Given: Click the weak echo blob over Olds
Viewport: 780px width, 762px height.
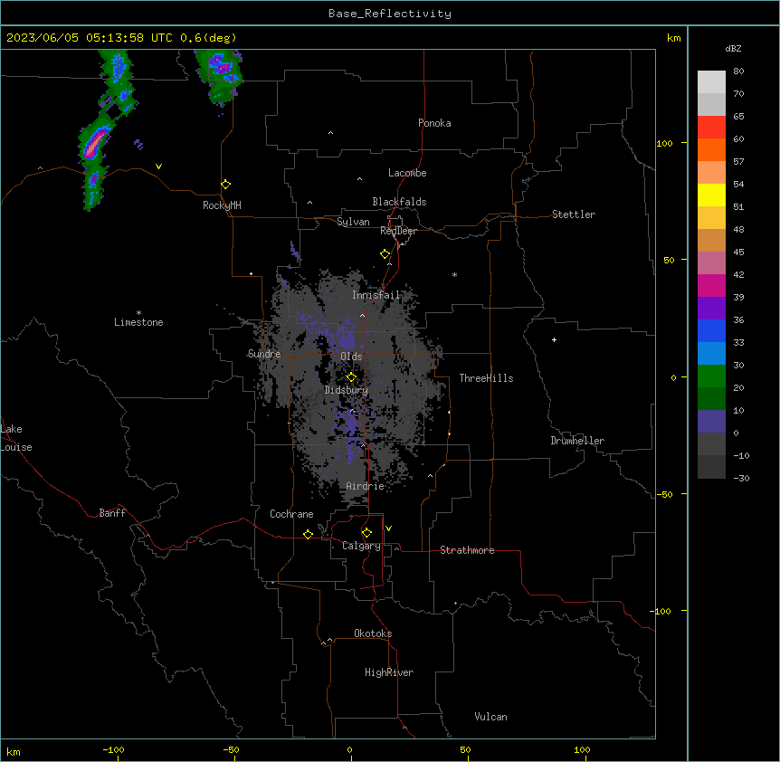Looking at the screenshot, I should point(347,338).
